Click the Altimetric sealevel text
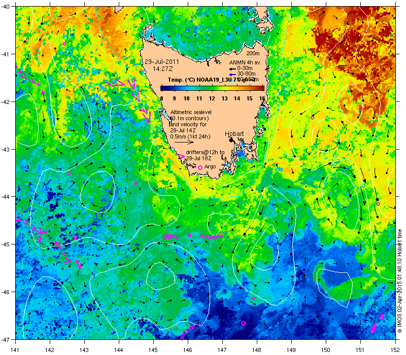 [191, 112]
